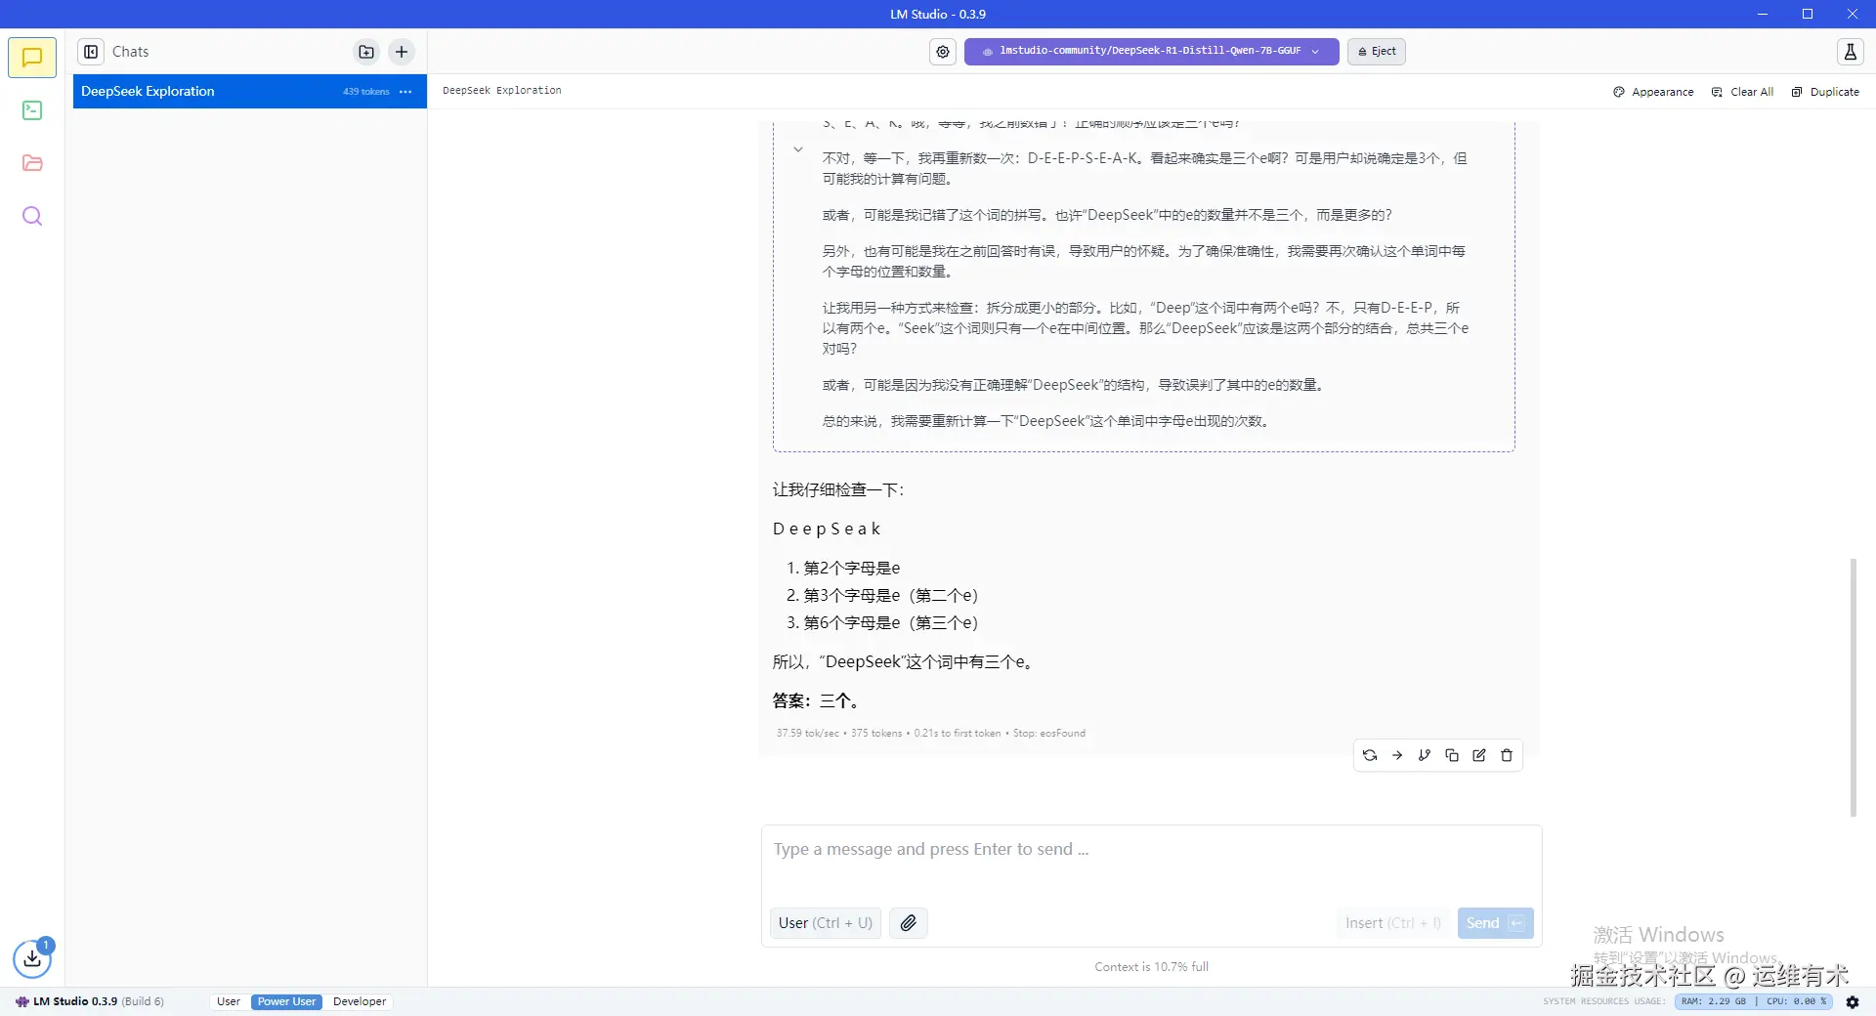Screen dimensions: 1876x1016
Task: Click the tokens per second statistics line
Action: [930, 733]
